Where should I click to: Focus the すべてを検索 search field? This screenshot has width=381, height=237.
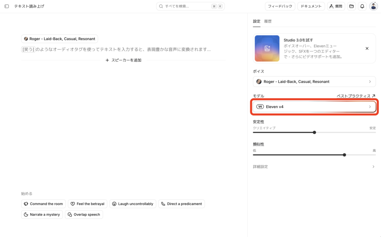(190, 6)
